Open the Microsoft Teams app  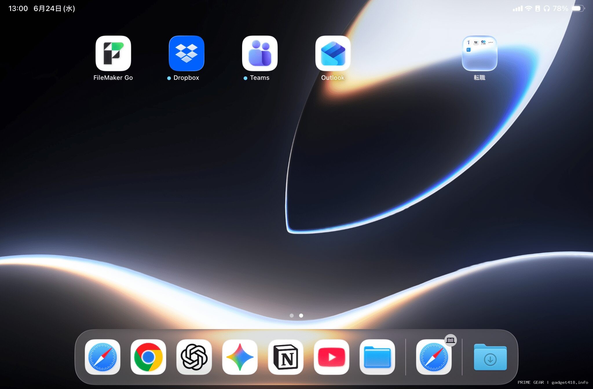coord(260,53)
